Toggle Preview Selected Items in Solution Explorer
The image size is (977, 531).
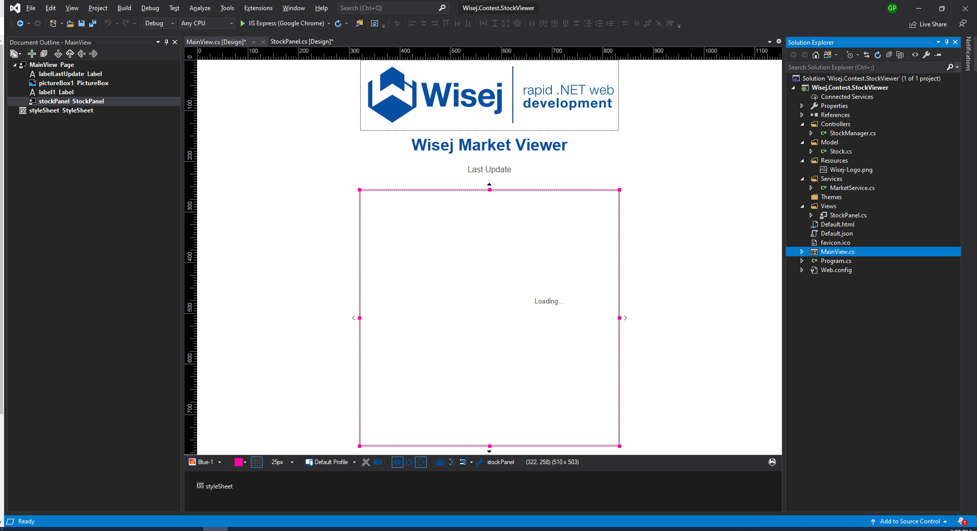[x=938, y=55]
